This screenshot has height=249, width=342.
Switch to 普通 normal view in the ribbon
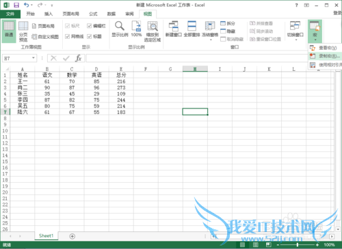coord(9,31)
